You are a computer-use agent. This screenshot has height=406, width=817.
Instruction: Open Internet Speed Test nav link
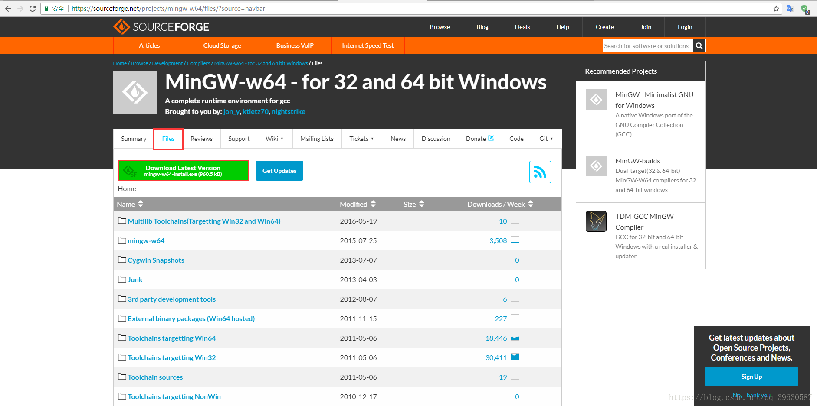[368, 45]
